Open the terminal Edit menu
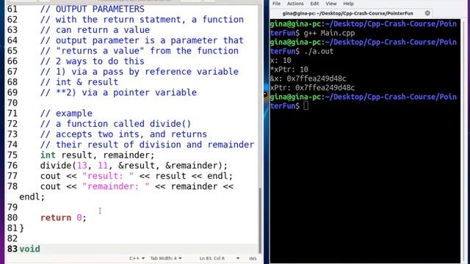Image resolution: width=470 pixels, height=264 pixels. 314,4
